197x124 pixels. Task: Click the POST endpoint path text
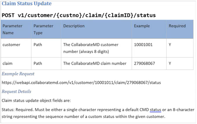79,15
